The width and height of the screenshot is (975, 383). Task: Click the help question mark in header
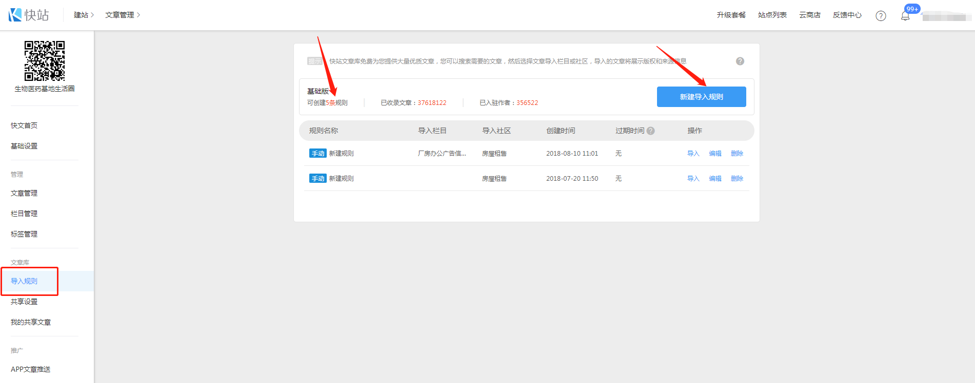[x=881, y=16]
